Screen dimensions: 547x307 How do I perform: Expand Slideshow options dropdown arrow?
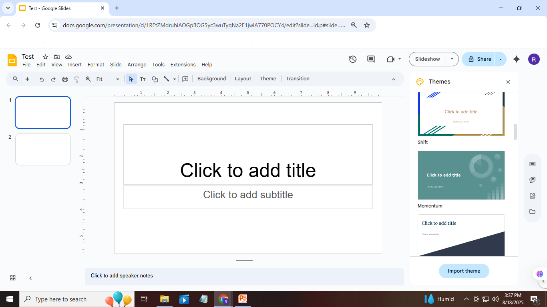[452, 59]
